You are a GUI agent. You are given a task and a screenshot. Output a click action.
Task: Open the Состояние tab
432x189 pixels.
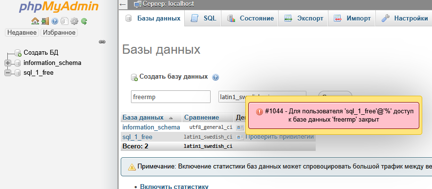[x=250, y=19]
